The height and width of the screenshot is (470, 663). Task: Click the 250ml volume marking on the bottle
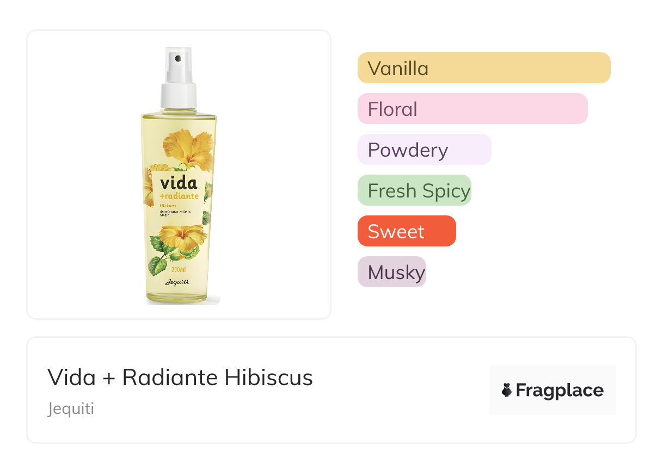click(x=179, y=270)
